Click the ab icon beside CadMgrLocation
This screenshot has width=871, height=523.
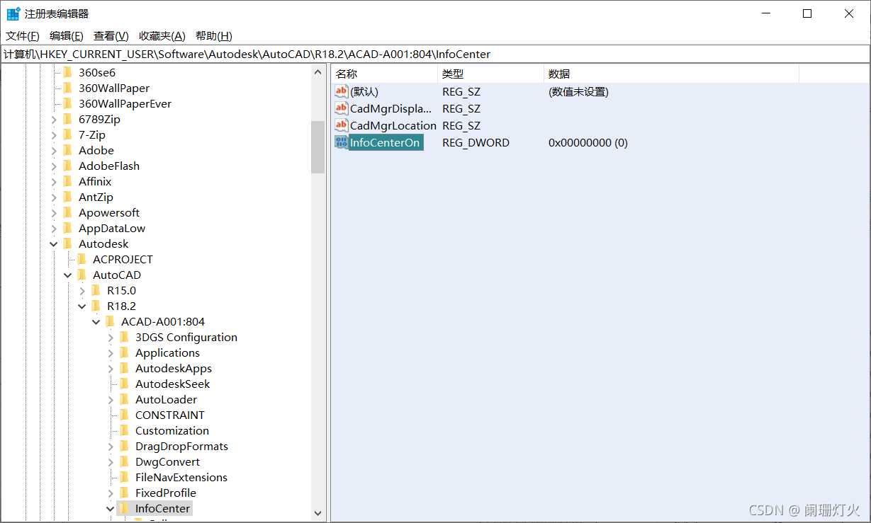point(341,125)
